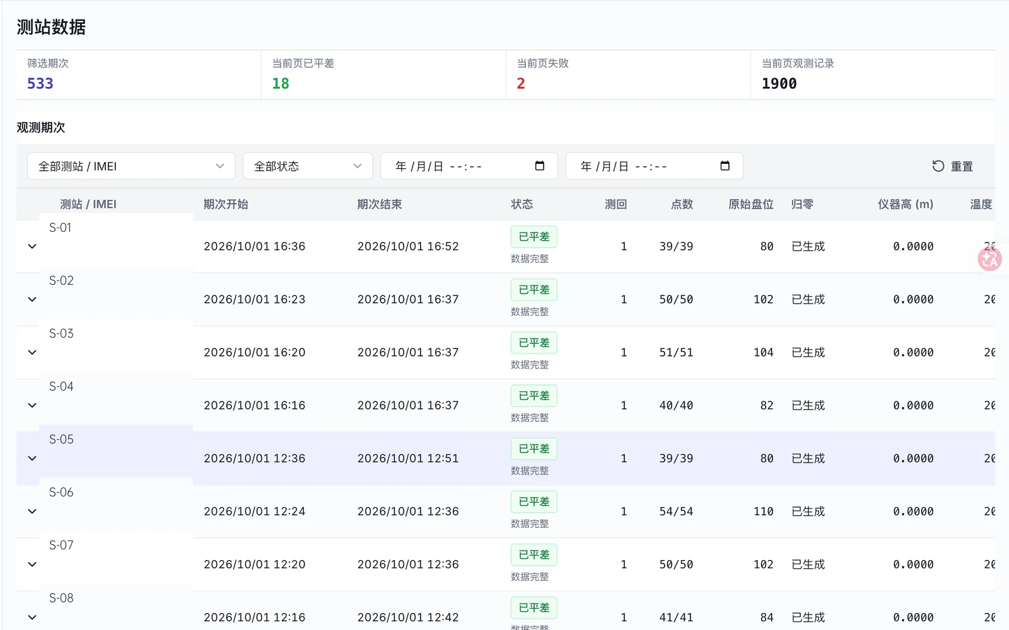Click start time 2026/10/01 16:20
This screenshot has width=1009, height=630.
pos(255,352)
